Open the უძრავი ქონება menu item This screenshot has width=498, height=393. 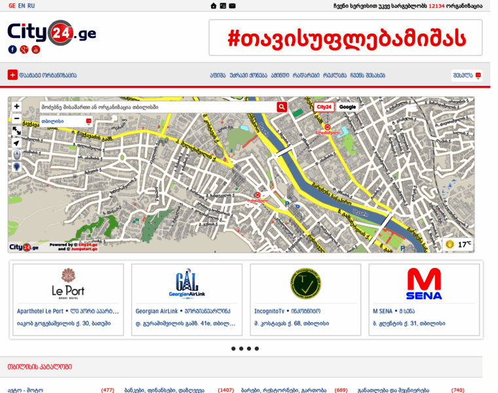point(248,75)
